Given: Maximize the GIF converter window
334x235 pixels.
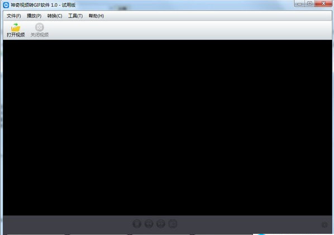Looking at the screenshot, I should click(310, 3).
